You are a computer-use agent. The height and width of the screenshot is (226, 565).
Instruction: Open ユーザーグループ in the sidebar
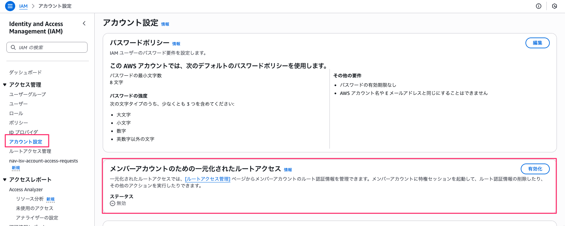click(27, 94)
